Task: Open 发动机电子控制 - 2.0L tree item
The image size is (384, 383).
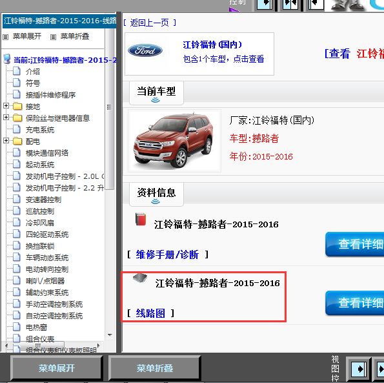Action: (x=65, y=176)
